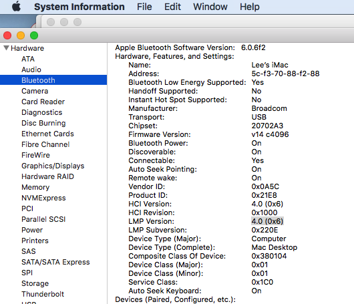Image resolution: width=354 pixels, height=304 pixels.
Task: Open the Window menu
Action: coord(210,7)
